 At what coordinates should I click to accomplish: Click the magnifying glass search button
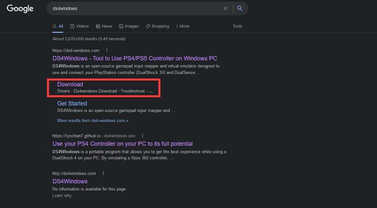click(240, 8)
